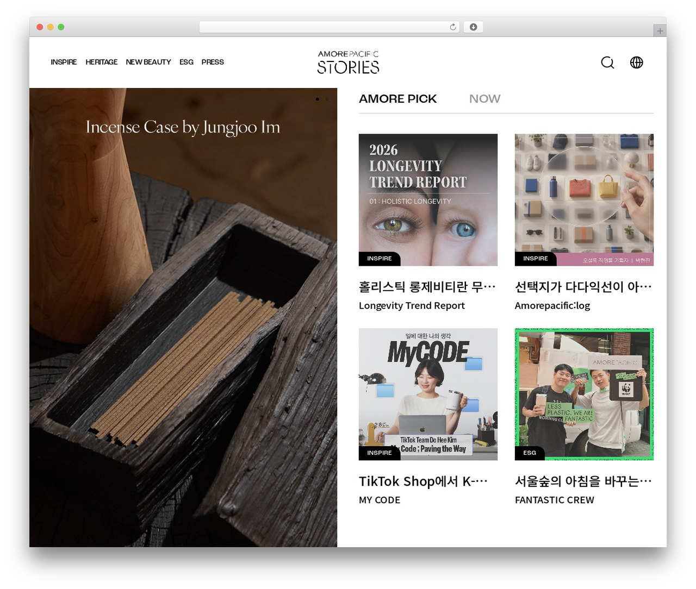Select the first carousel slide dot

point(317,99)
